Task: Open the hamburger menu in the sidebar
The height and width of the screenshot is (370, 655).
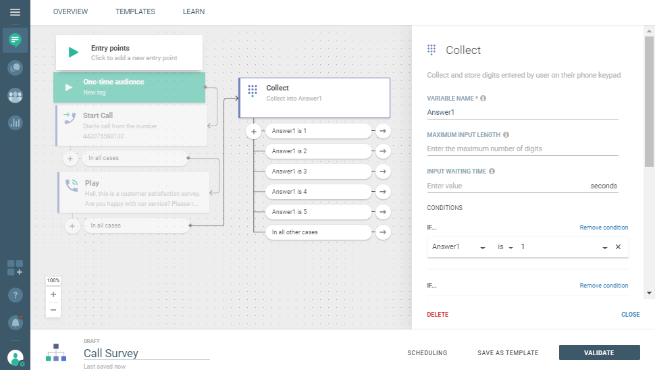Action: click(15, 12)
